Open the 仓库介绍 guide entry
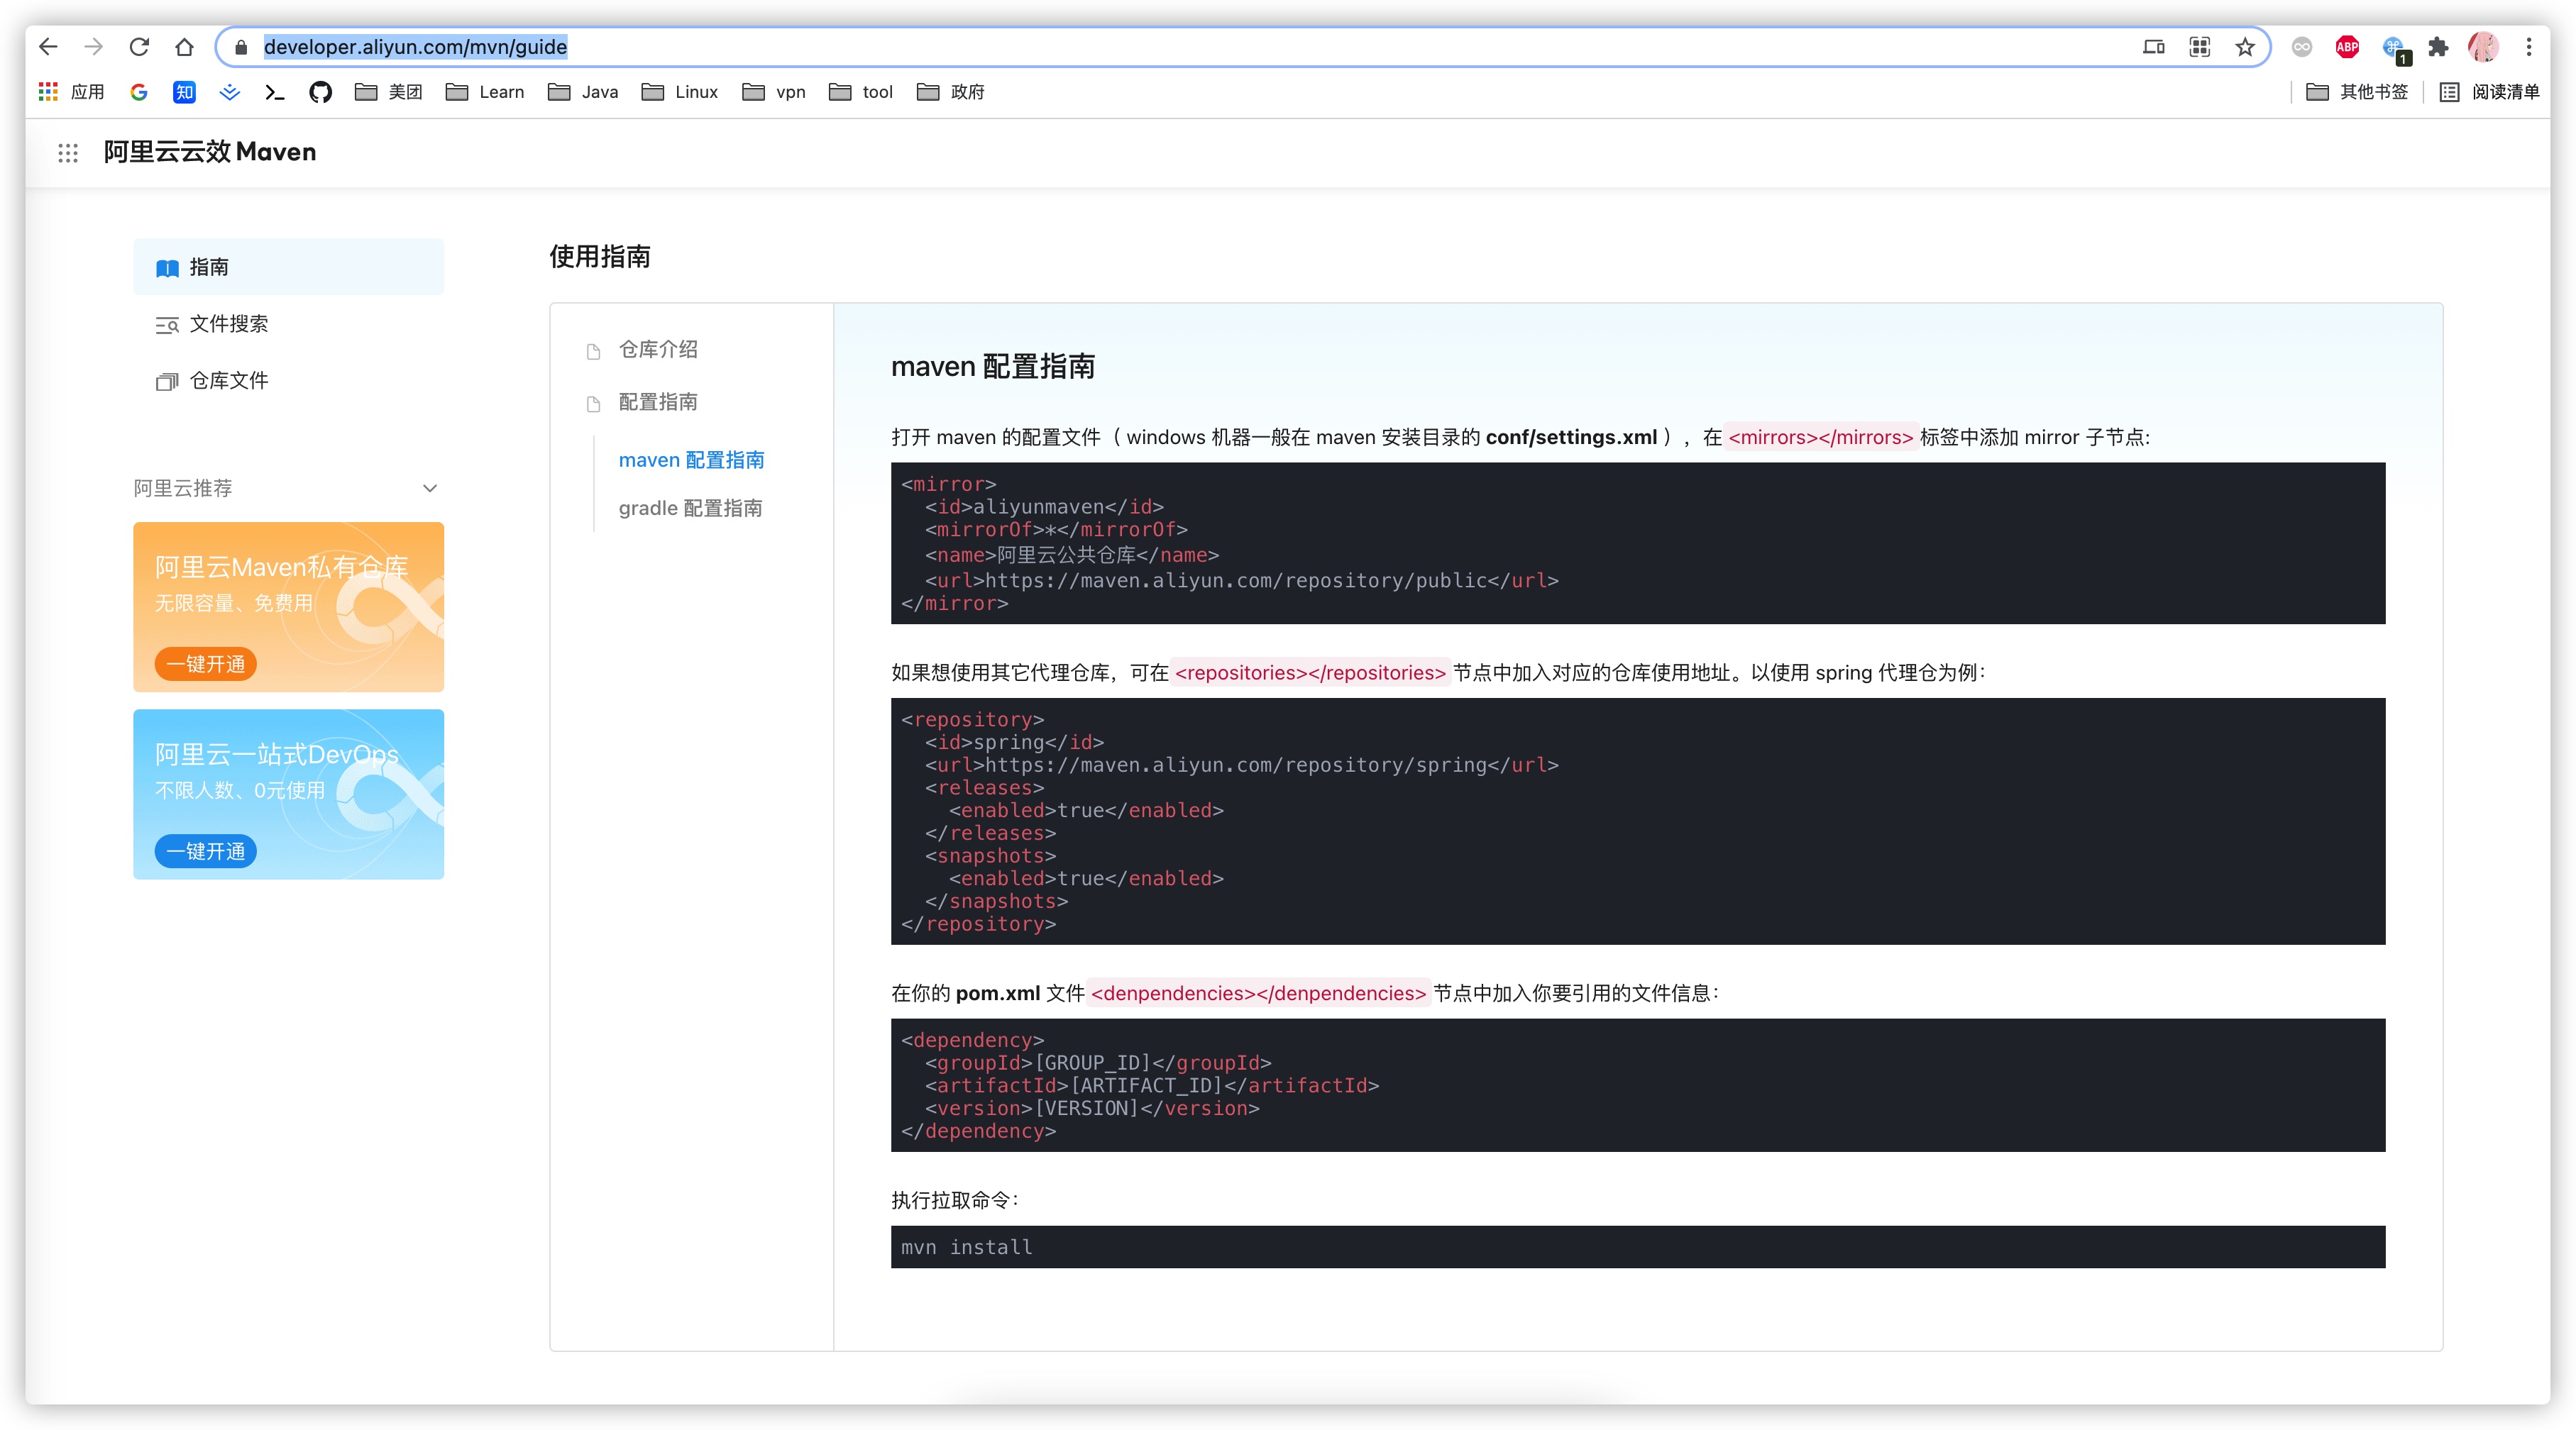Screen dimensions: 2576x1430 point(658,350)
